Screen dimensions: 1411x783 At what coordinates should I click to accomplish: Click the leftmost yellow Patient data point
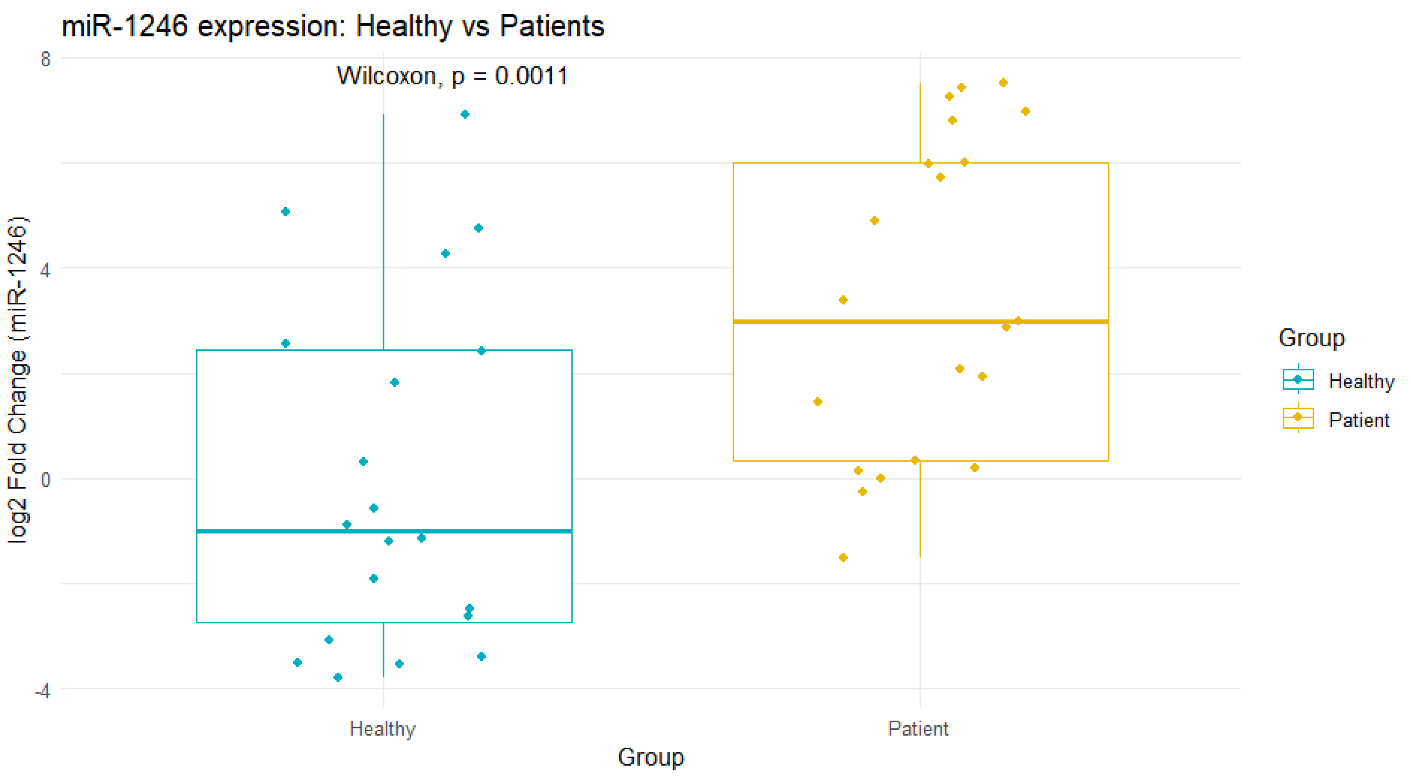click(818, 402)
